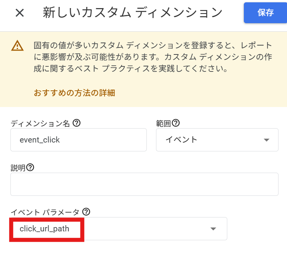
Task: Focus the event_click dimension name field
Action: (x=79, y=140)
